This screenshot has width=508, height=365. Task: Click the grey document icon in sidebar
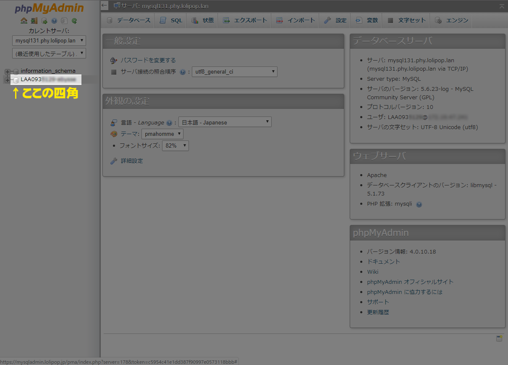(x=64, y=21)
